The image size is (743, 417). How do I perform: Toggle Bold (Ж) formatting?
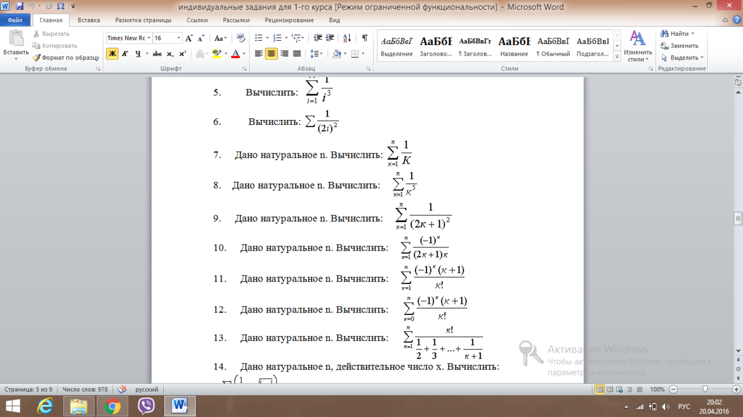[x=112, y=54]
